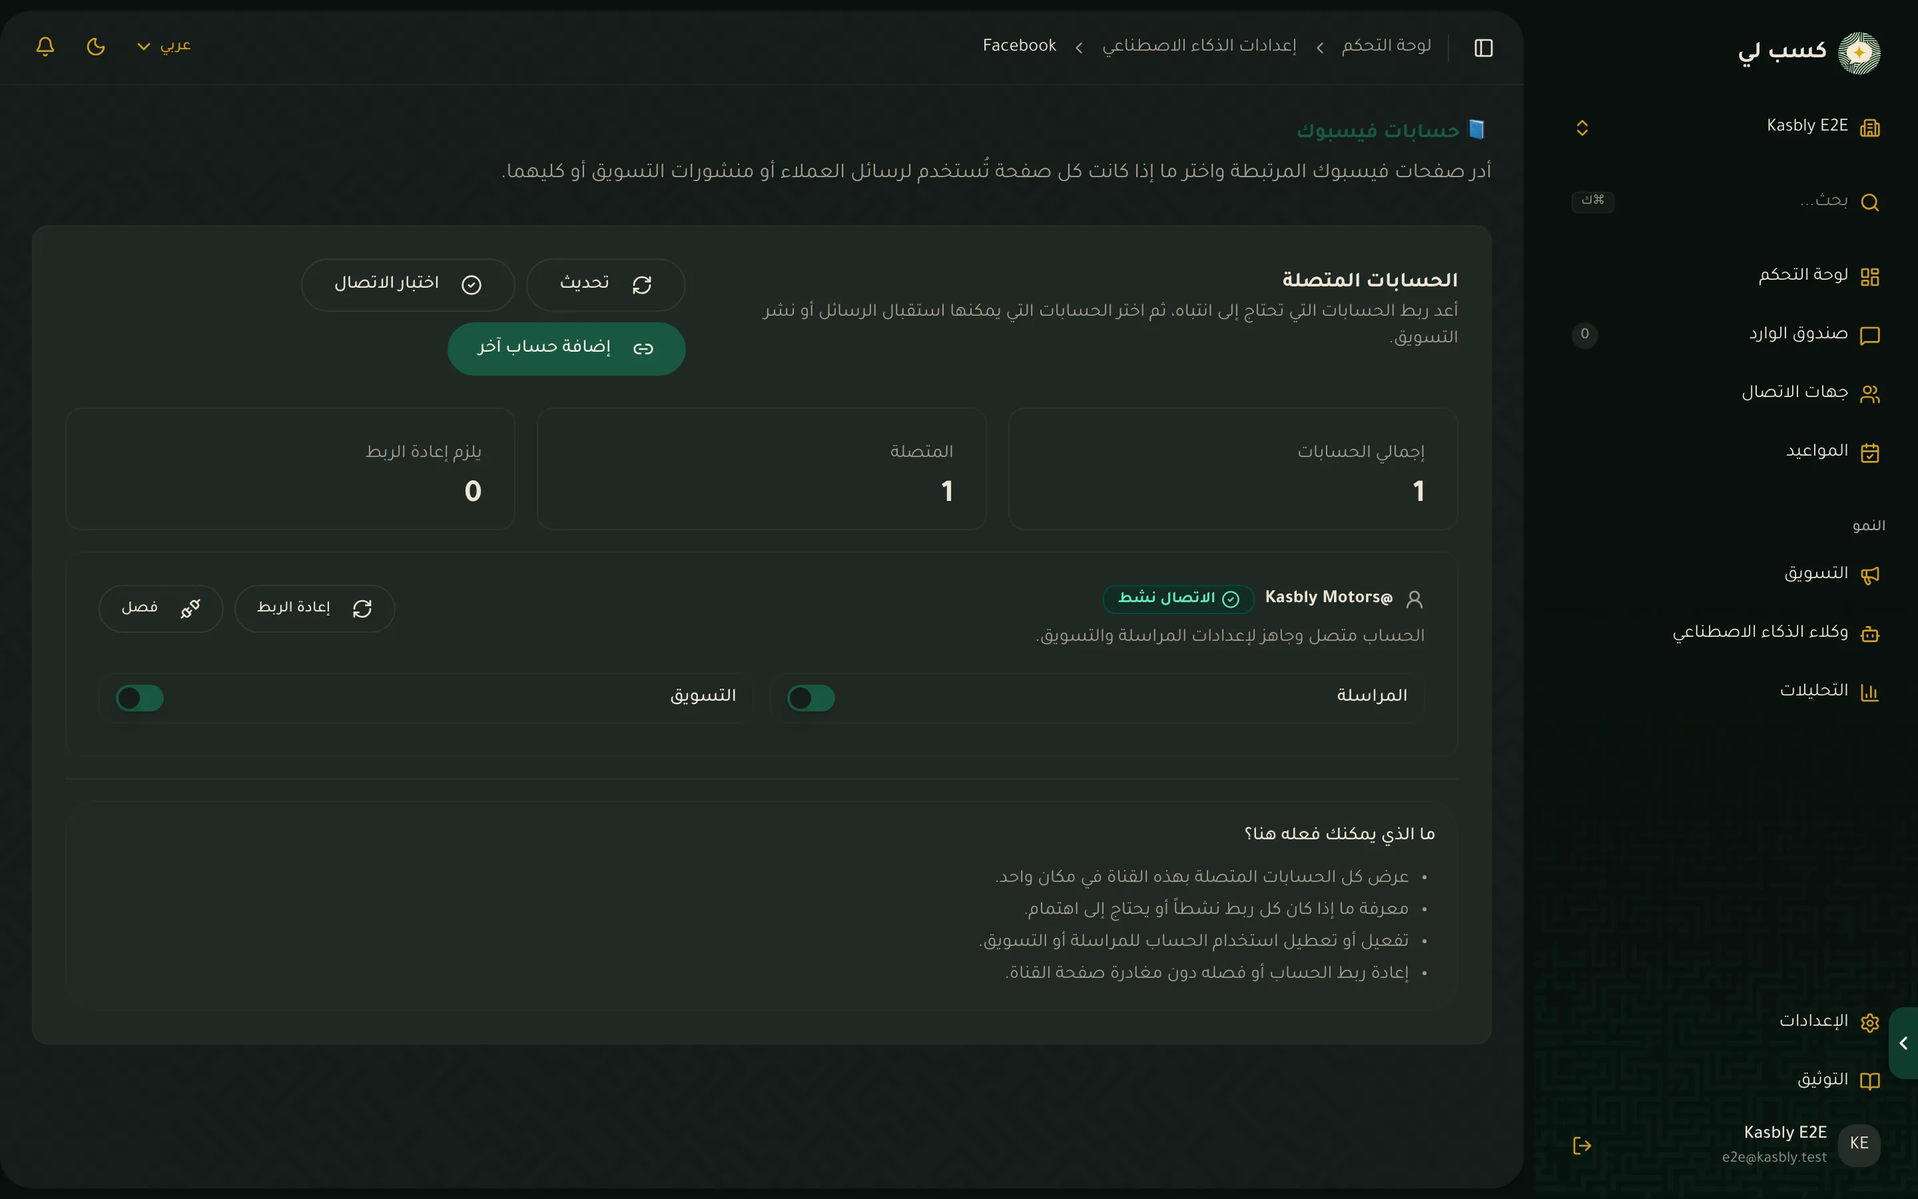Click the inbox 0 count badge
Screen dimensions: 1918x1199
[x=1584, y=334]
